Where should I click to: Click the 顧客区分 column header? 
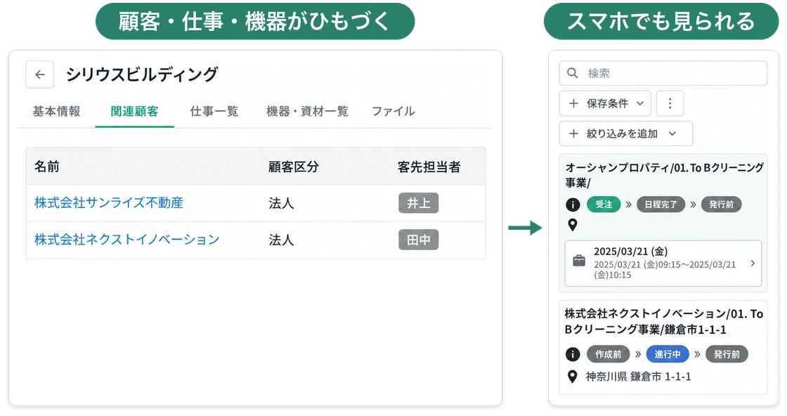[x=294, y=167]
